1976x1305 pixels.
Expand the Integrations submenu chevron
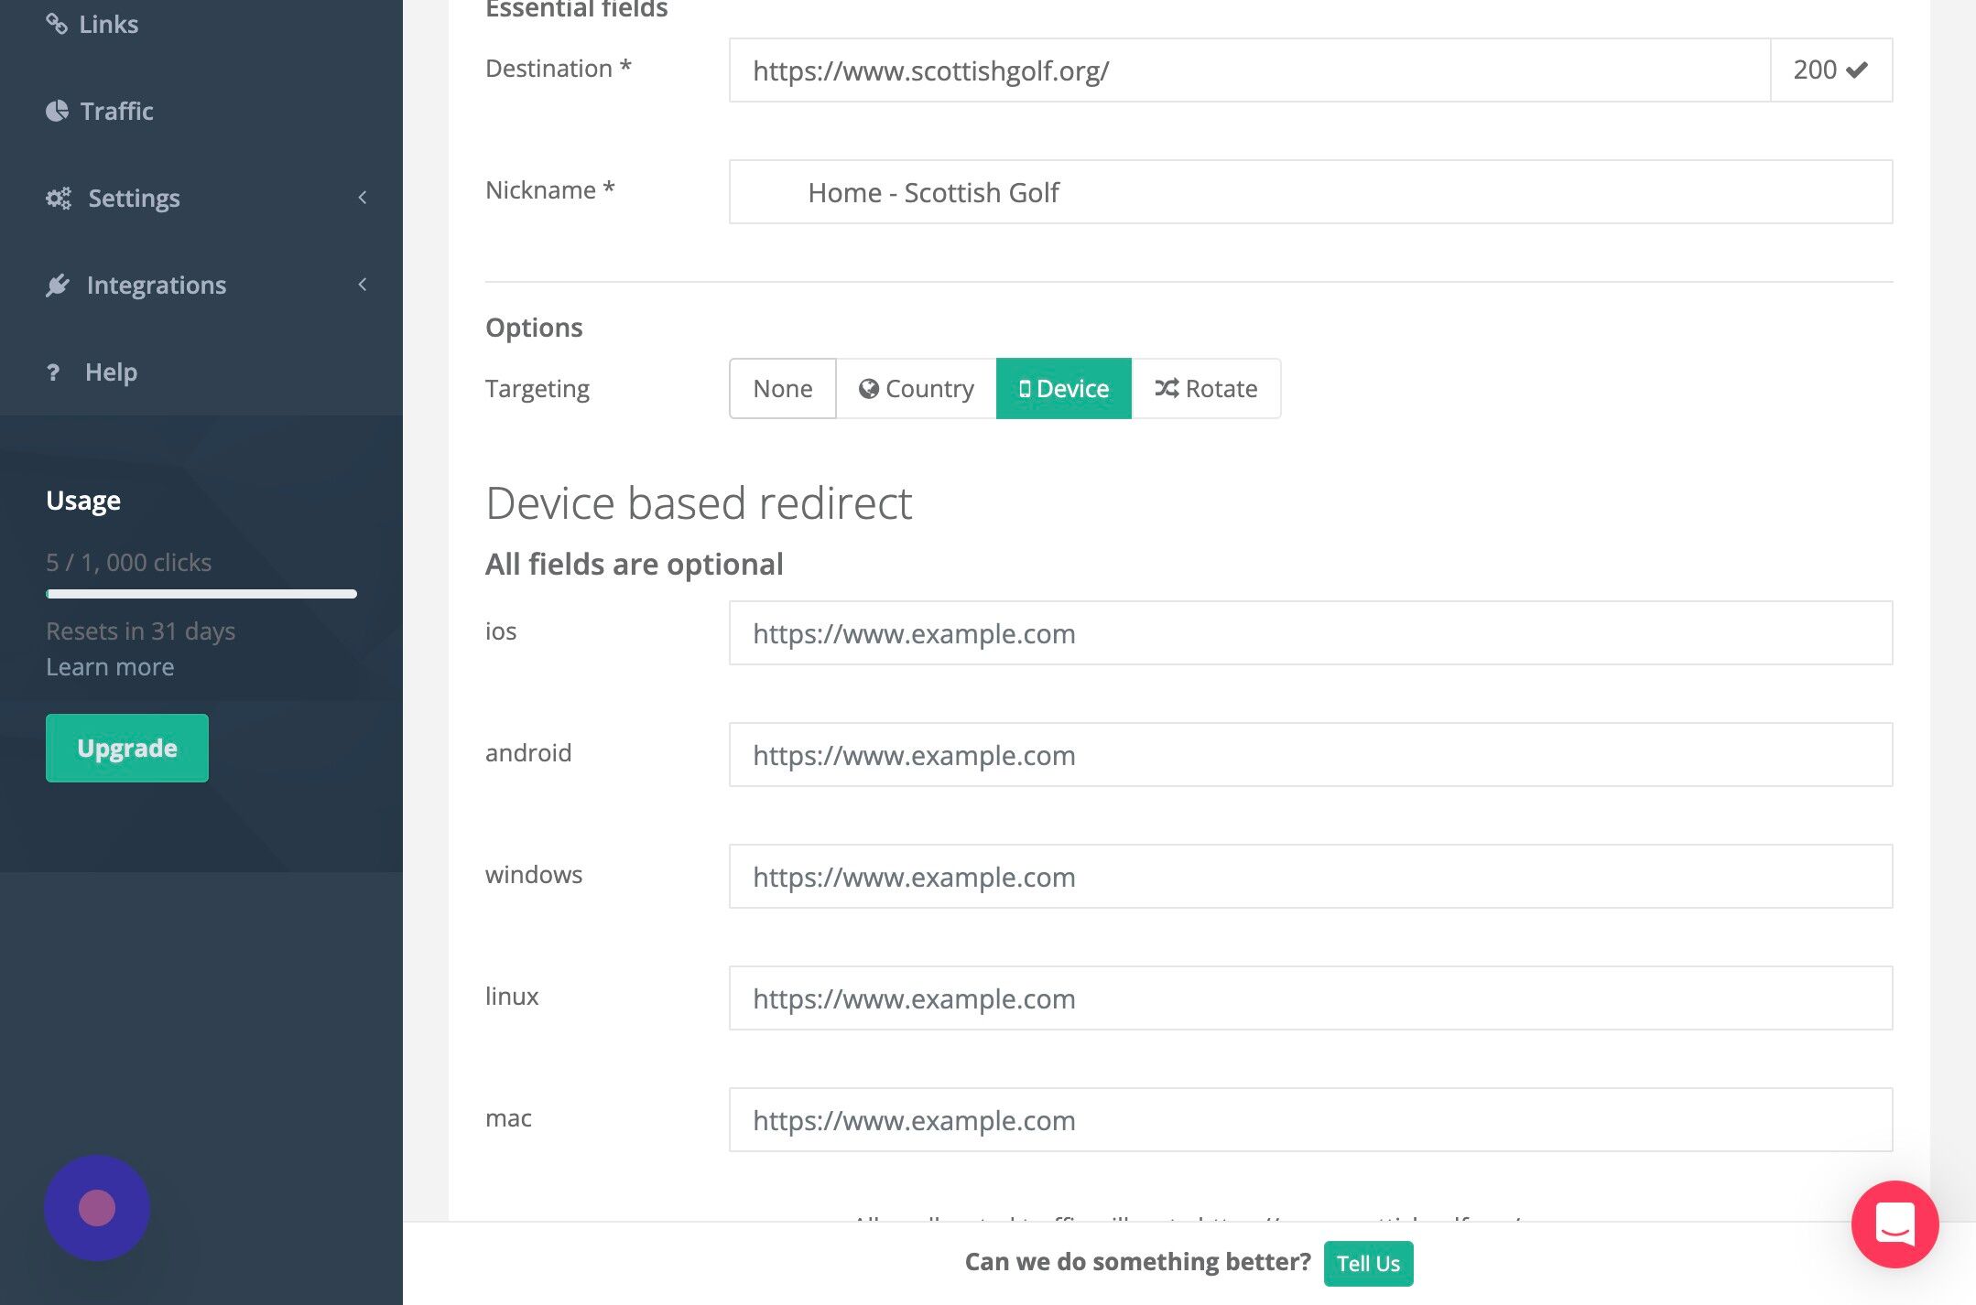point(363,285)
